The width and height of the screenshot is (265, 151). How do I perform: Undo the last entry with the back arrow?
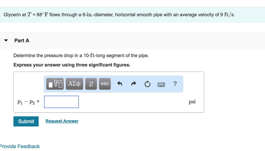click(x=120, y=84)
